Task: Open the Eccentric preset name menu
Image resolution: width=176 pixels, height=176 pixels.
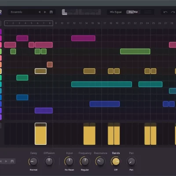Action: [x=16, y=12]
